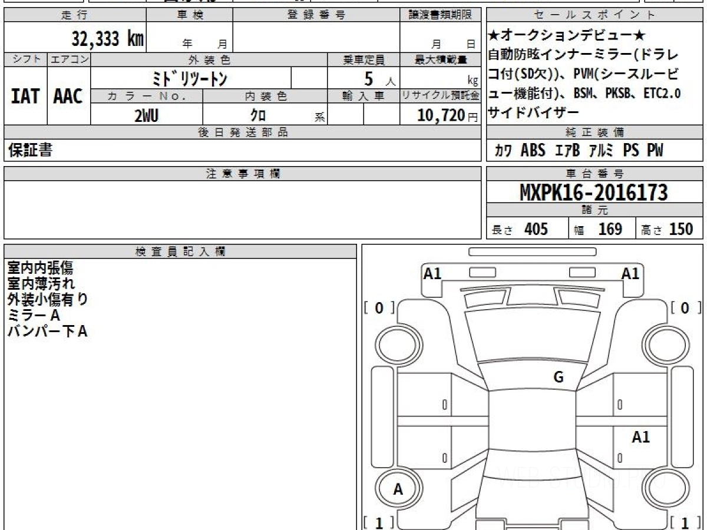The image size is (707, 530).
Task: Select the 走行 column header
Action: (74, 15)
